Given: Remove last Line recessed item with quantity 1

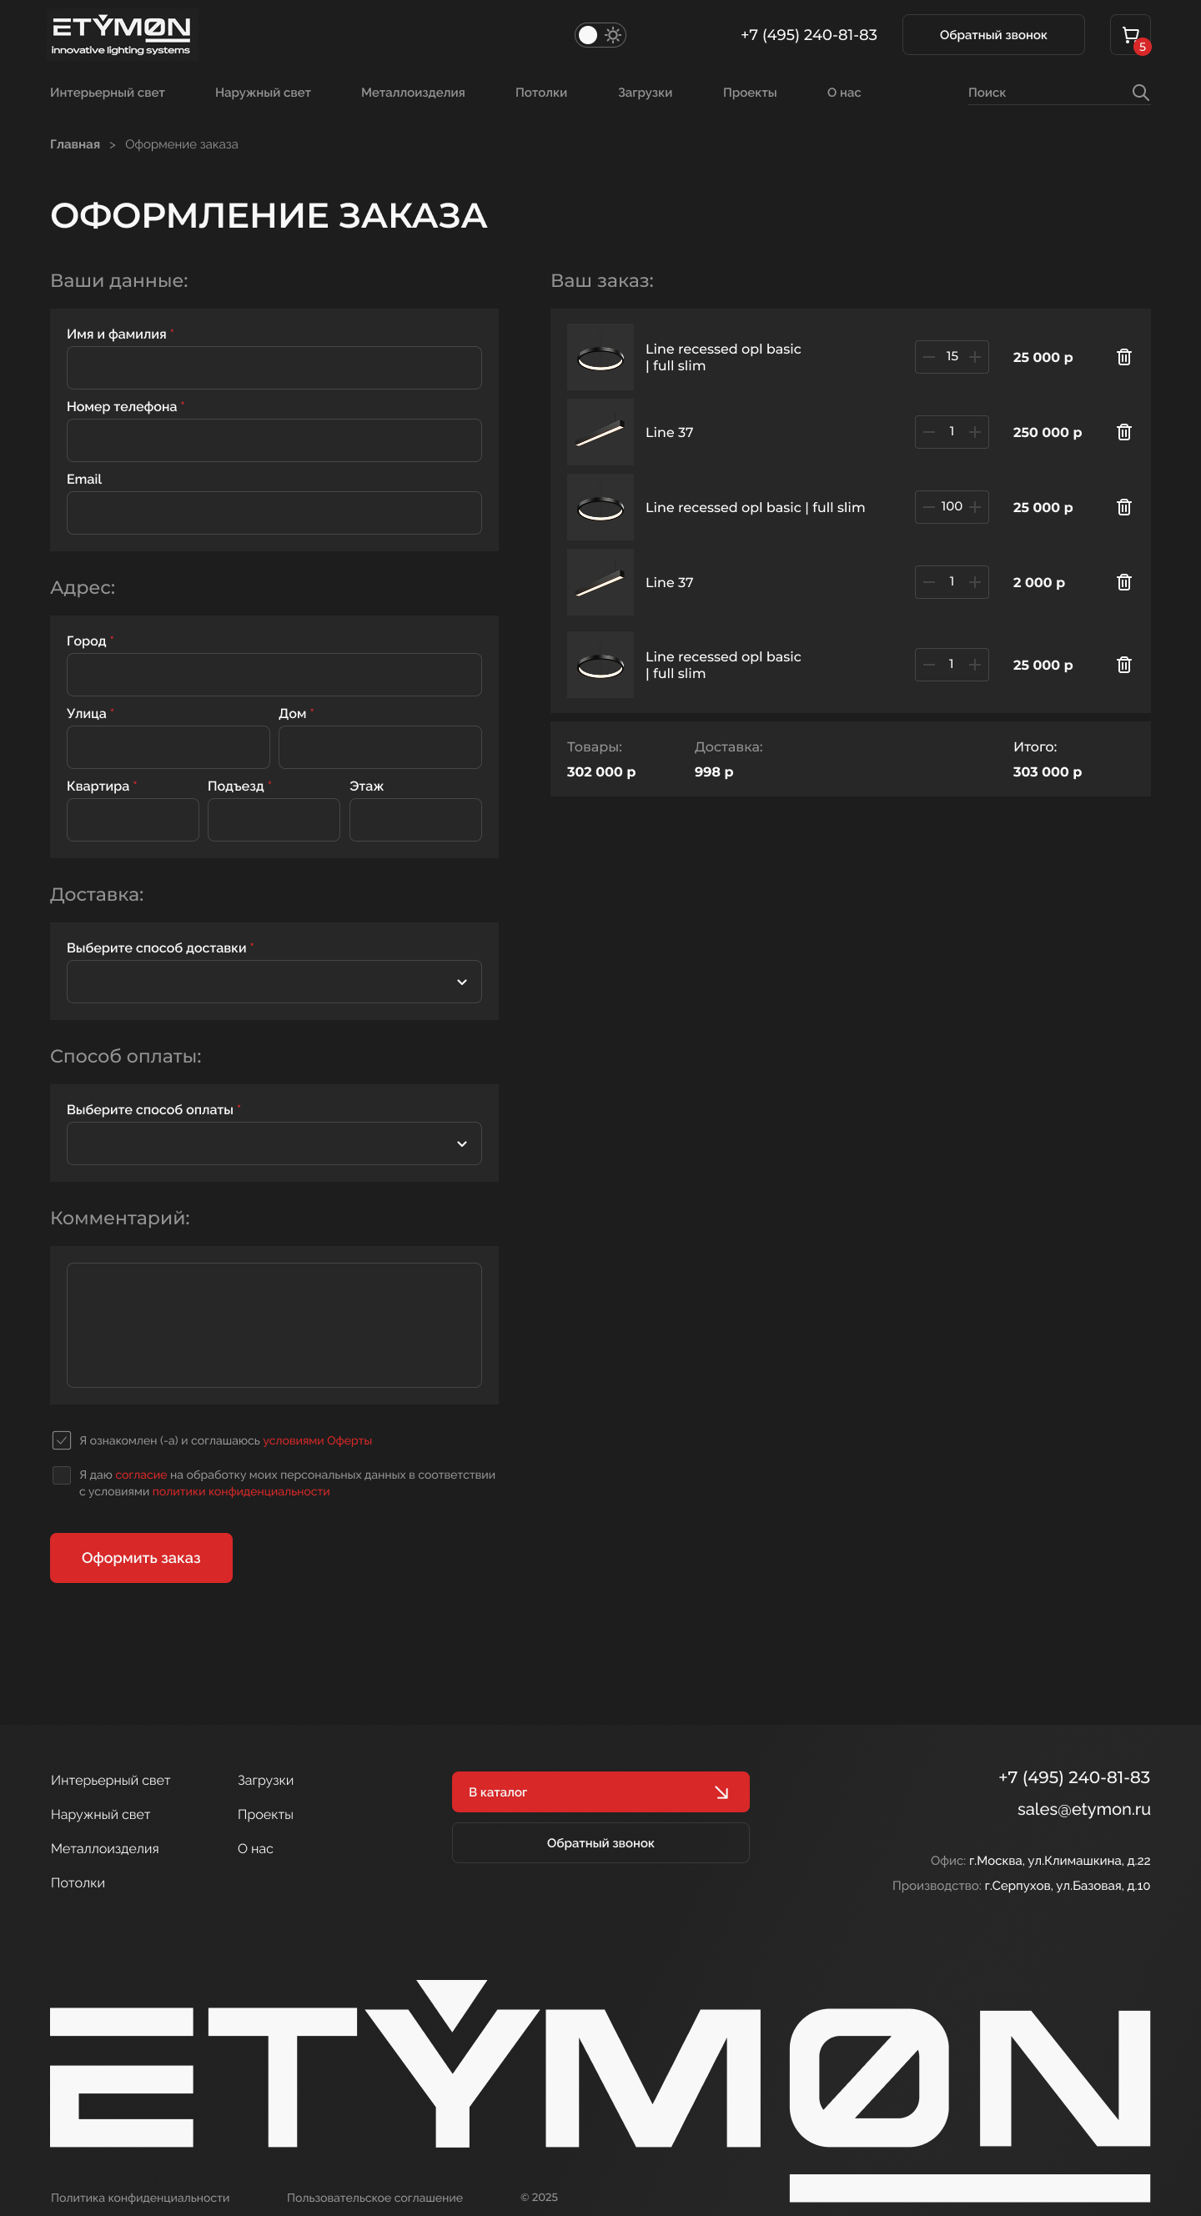Looking at the screenshot, I should click(1123, 664).
